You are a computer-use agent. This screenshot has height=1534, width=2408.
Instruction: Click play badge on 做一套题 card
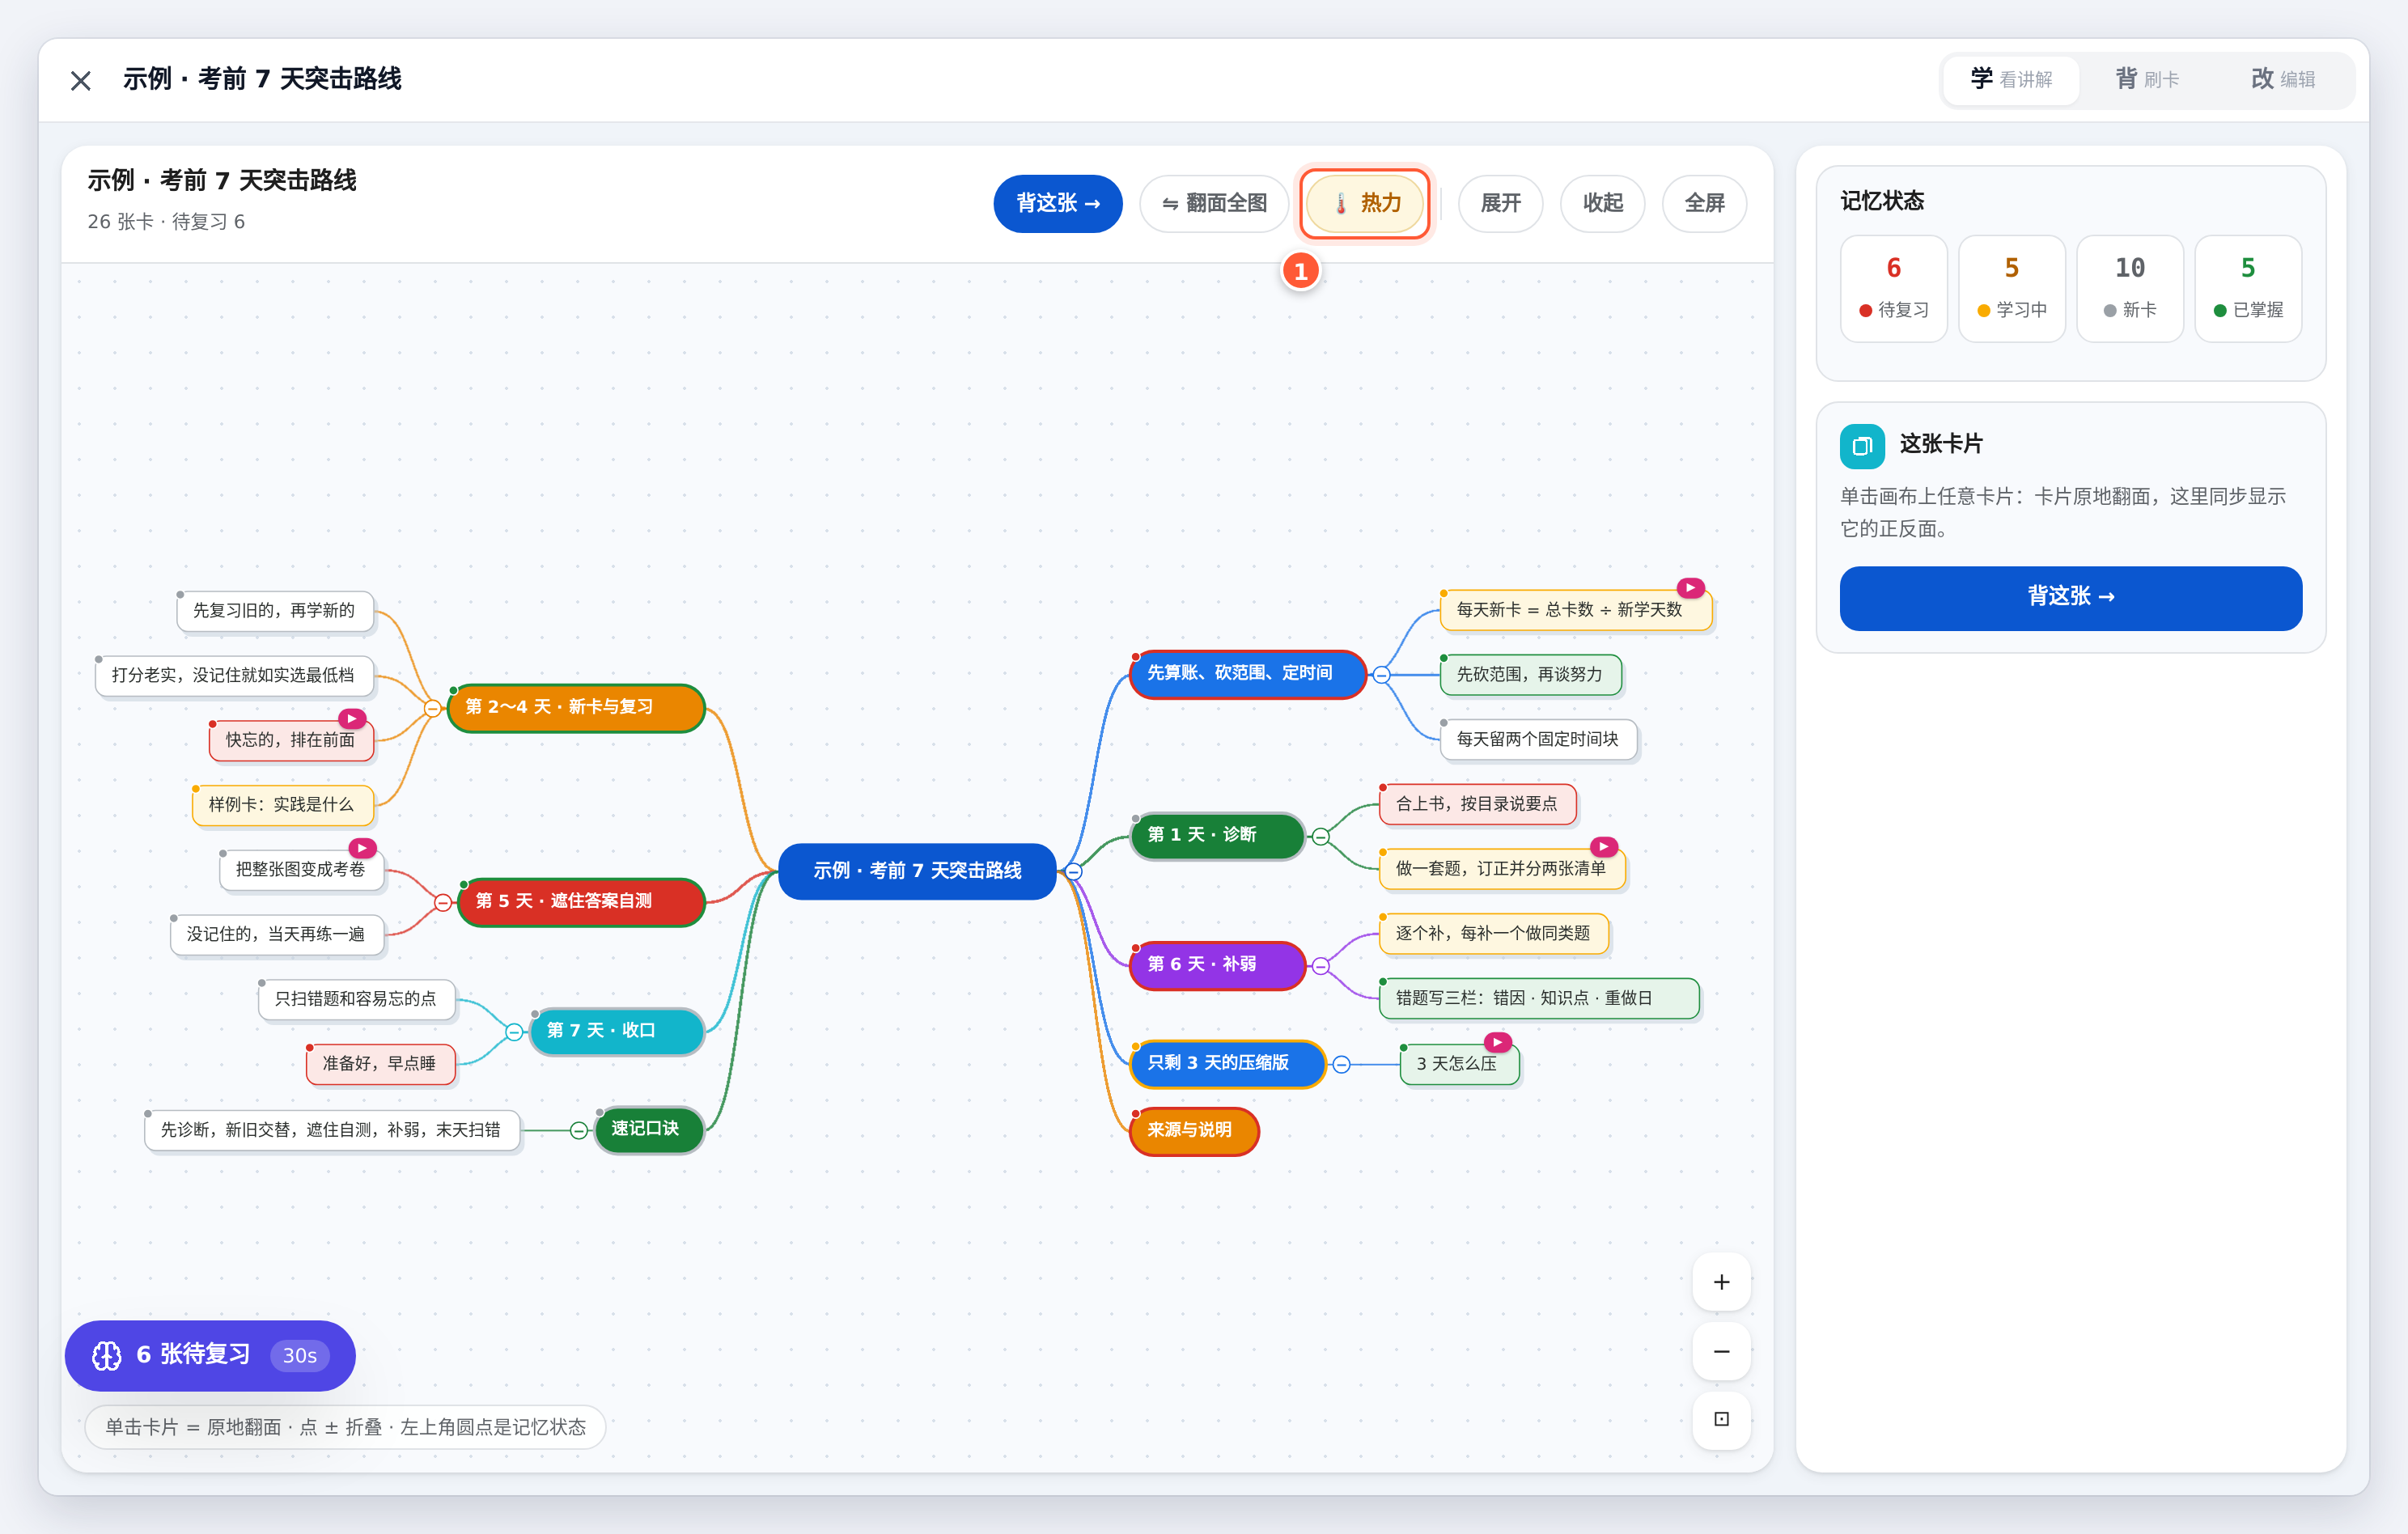(1604, 846)
